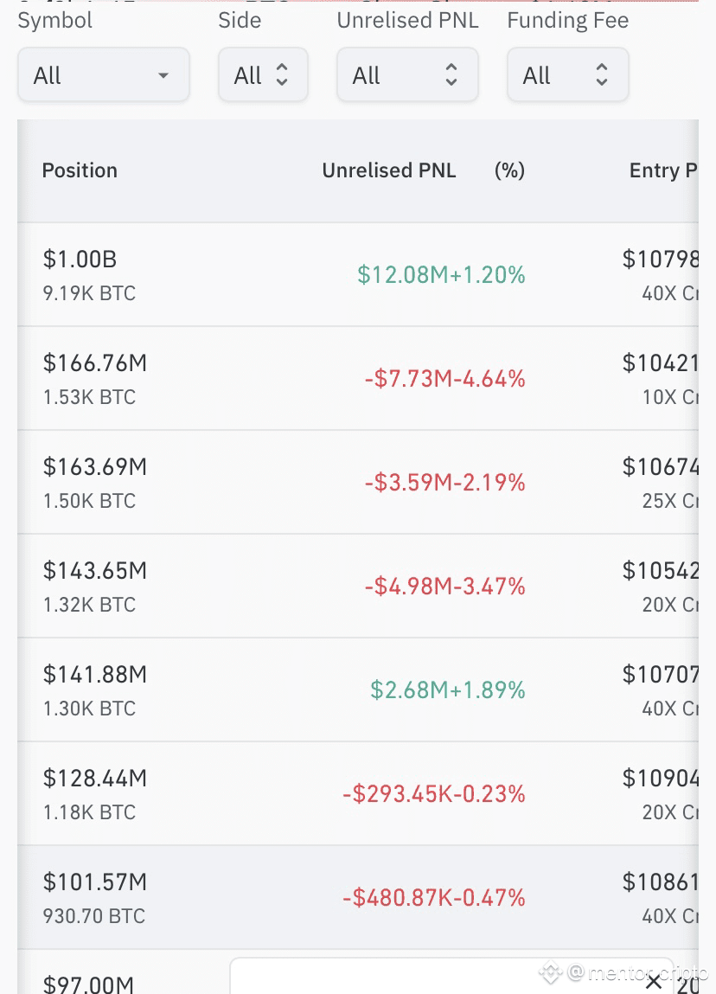Click the Side selector up-down arrows
This screenshot has width=716, height=994.
click(282, 74)
